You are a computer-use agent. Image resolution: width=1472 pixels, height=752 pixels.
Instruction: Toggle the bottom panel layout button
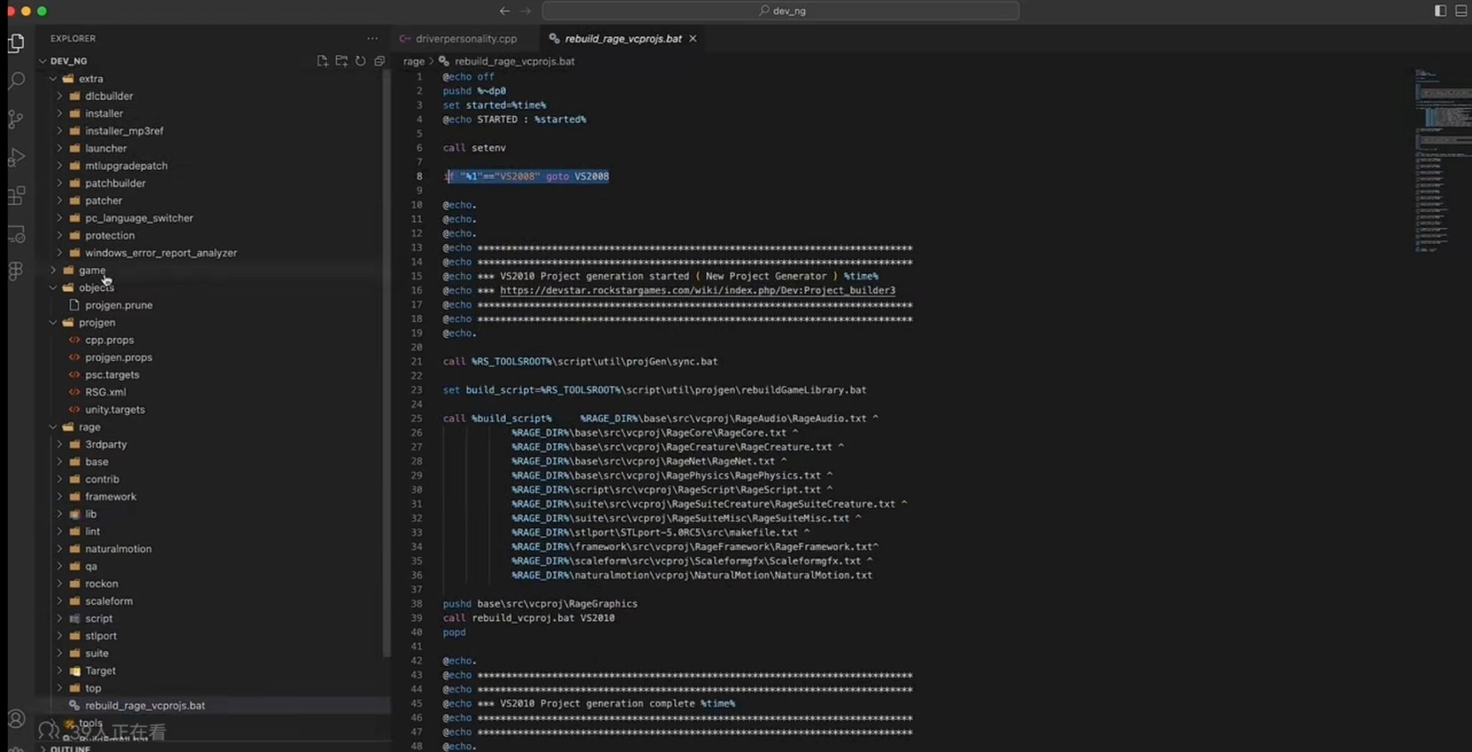coord(1460,11)
